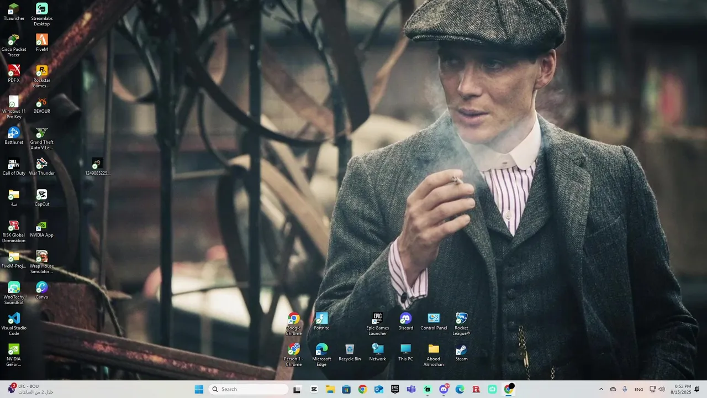Open Microsoft Teams from the taskbar
The width and height of the screenshot is (707, 398).
[x=411, y=389]
